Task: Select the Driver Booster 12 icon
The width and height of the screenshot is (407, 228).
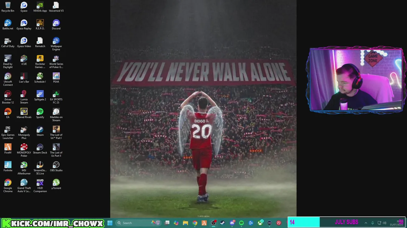Action: (8, 97)
